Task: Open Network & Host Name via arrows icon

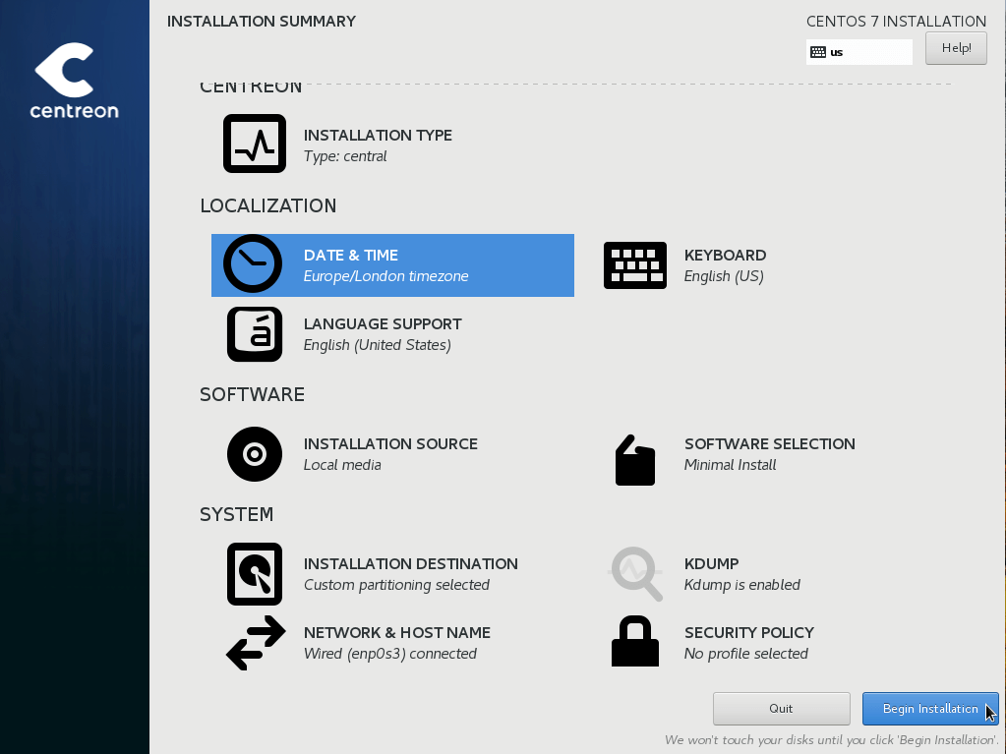Action: [x=254, y=643]
